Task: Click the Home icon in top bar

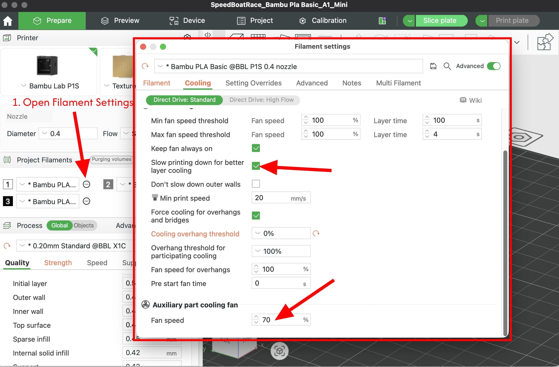Action: (8, 21)
